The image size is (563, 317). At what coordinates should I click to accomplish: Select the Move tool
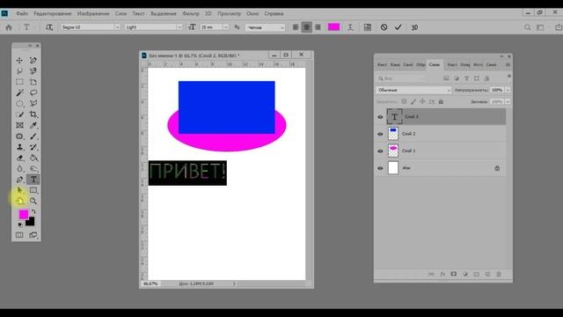pyautogui.click(x=19, y=61)
